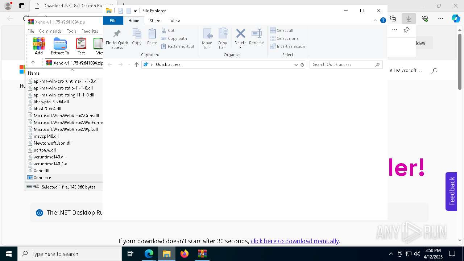The image size is (464, 261).
Task: Open WinRAR Favorites menu
Action: click(90, 31)
